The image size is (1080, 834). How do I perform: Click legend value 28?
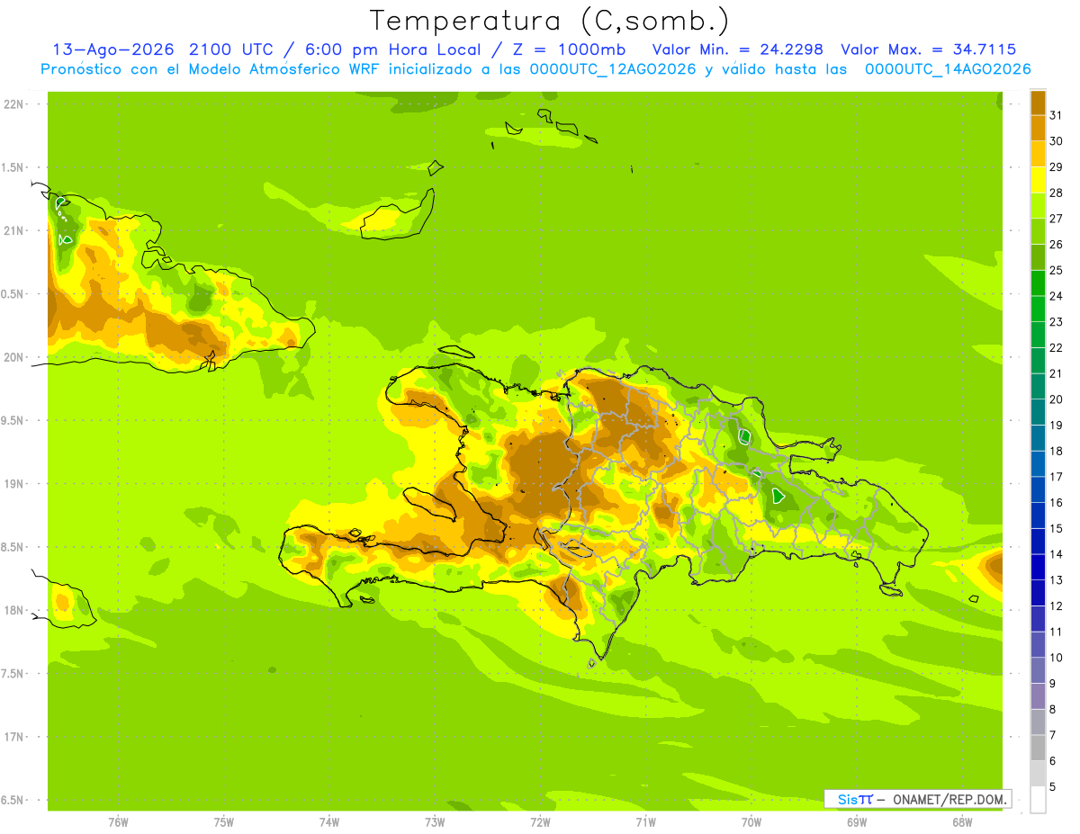(x=1057, y=193)
